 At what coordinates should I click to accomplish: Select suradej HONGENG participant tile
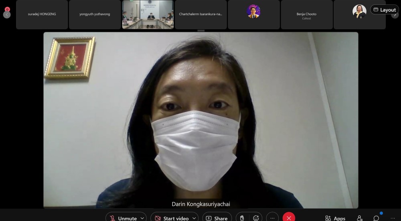pyautogui.click(x=42, y=14)
